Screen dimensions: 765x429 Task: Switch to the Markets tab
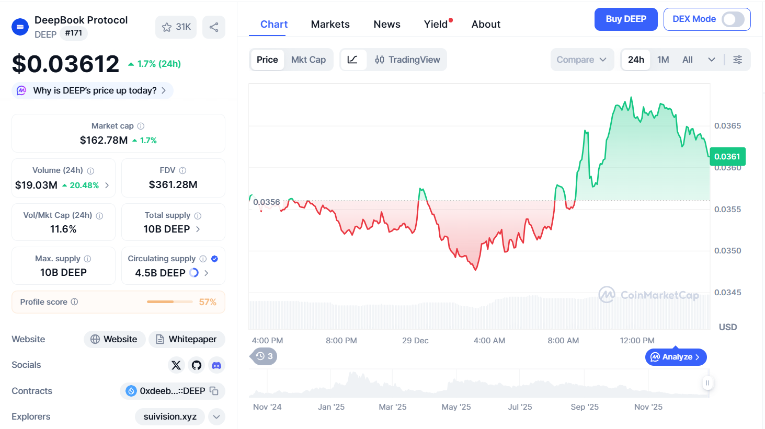click(330, 24)
